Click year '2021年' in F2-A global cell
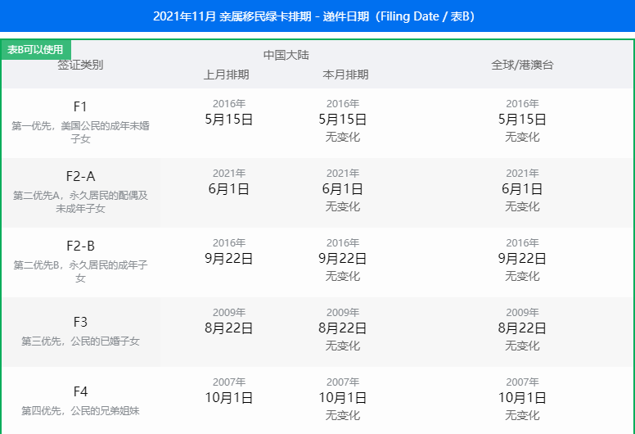The image size is (635, 434). coord(522,174)
